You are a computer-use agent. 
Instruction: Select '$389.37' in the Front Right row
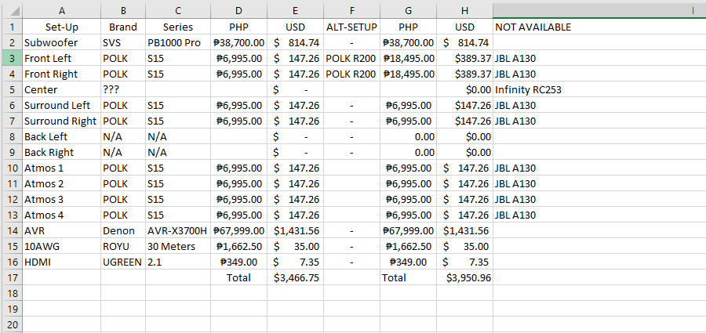pyautogui.click(x=464, y=74)
